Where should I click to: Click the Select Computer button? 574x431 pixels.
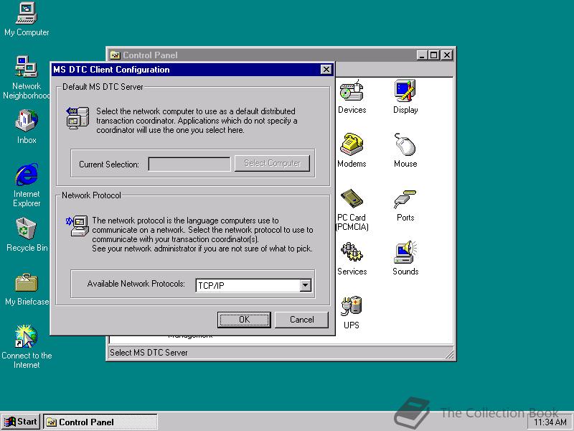[273, 164]
